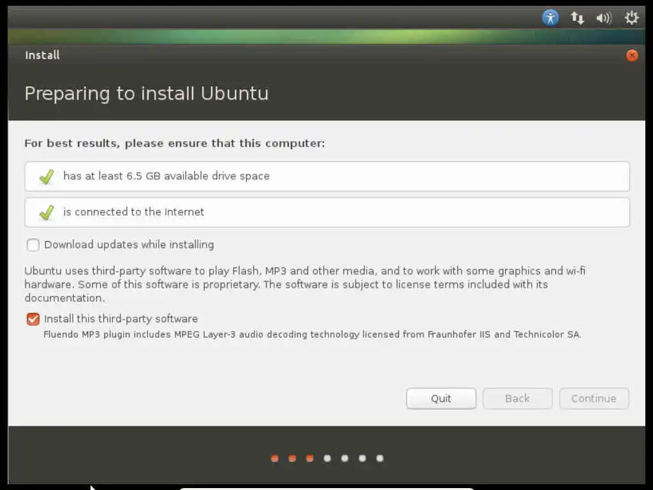The width and height of the screenshot is (653, 490).
Task: Click the drive space green checkmark
Action: click(x=47, y=177)
